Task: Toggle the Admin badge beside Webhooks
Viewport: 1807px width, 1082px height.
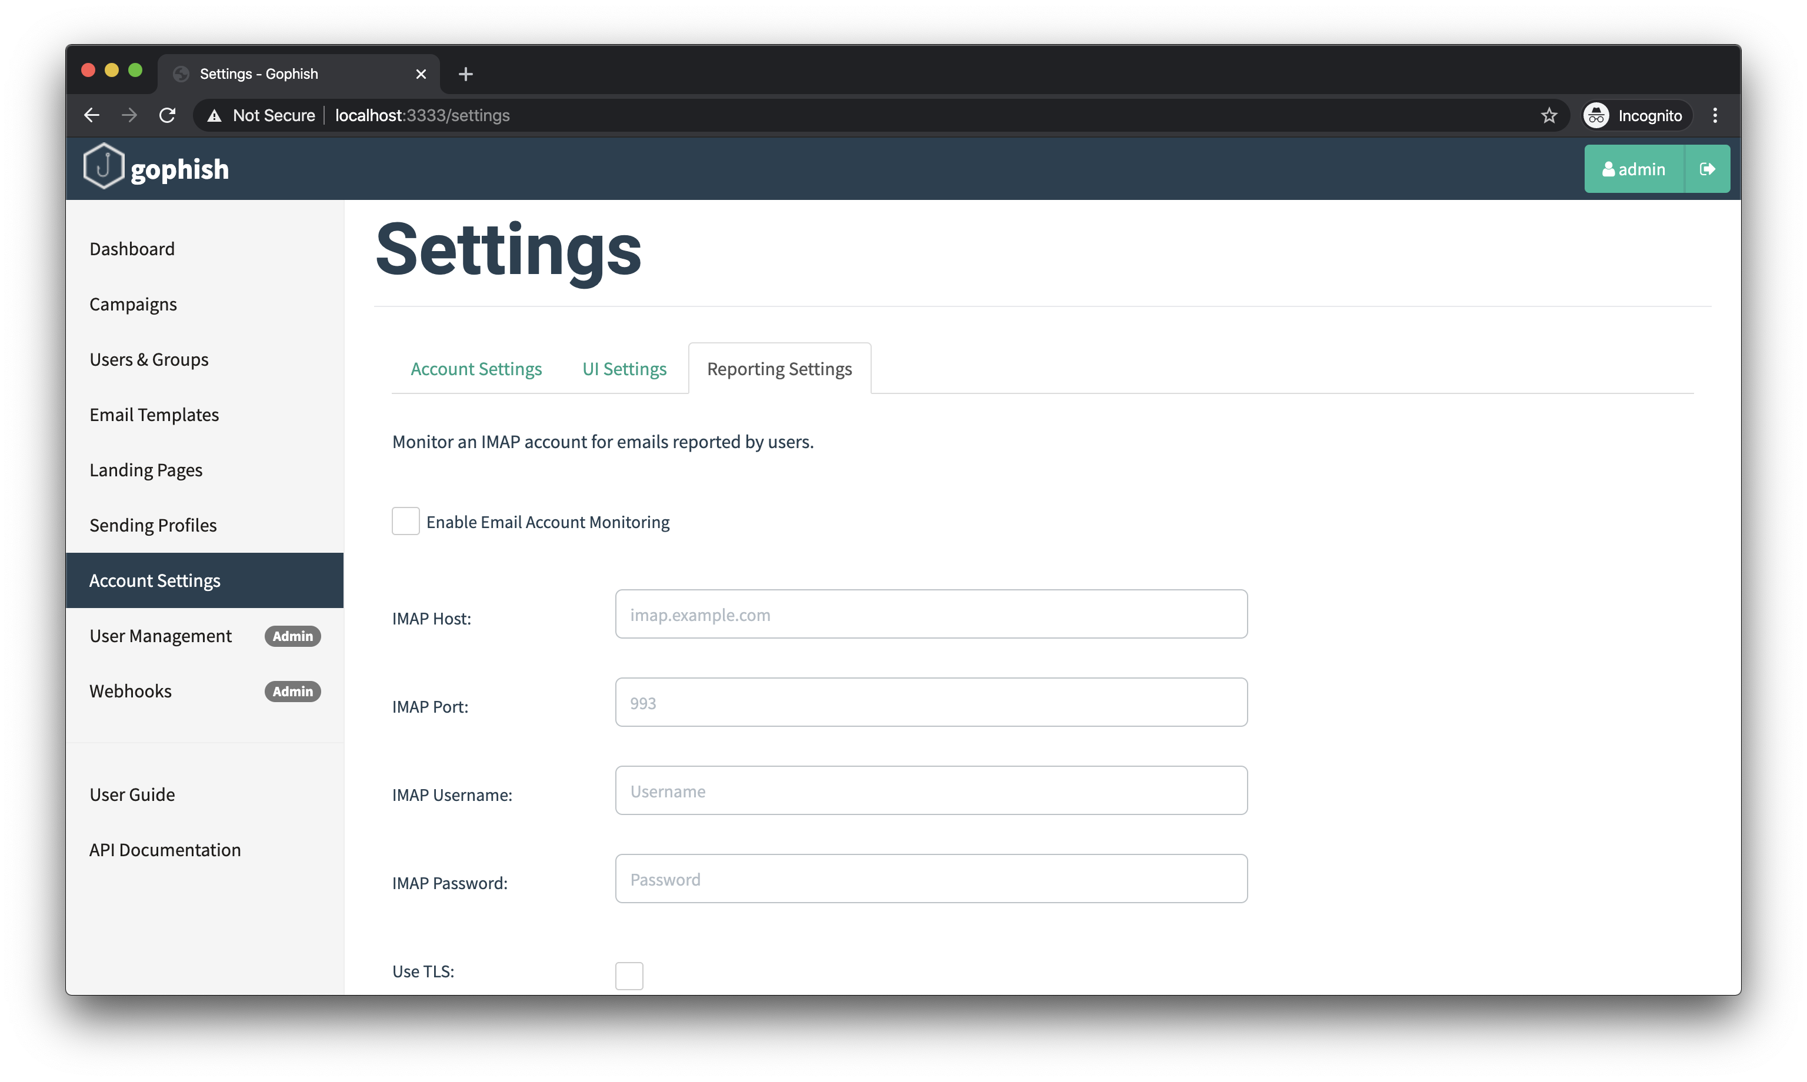Action: [x=292, y=691]
